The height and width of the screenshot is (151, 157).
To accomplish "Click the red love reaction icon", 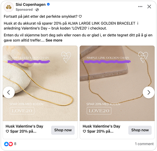I will tap(11, 144).
